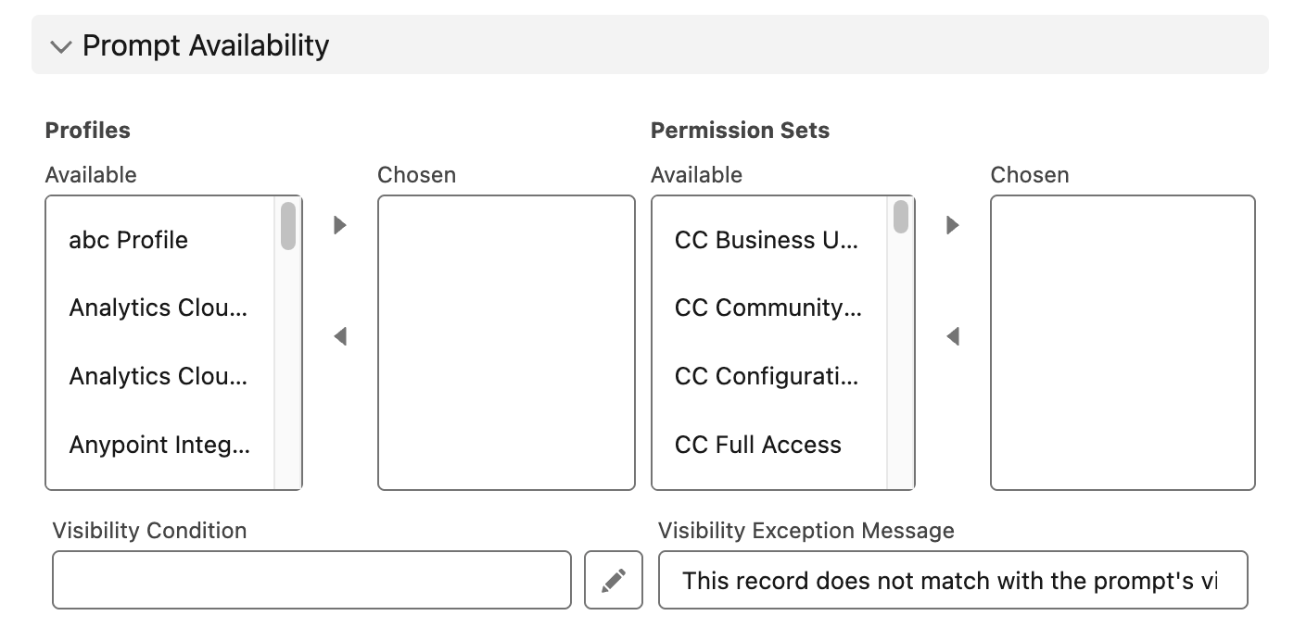Click the Permission Sets Available scrollbar
1294x641 pixels.
point(901,218)
